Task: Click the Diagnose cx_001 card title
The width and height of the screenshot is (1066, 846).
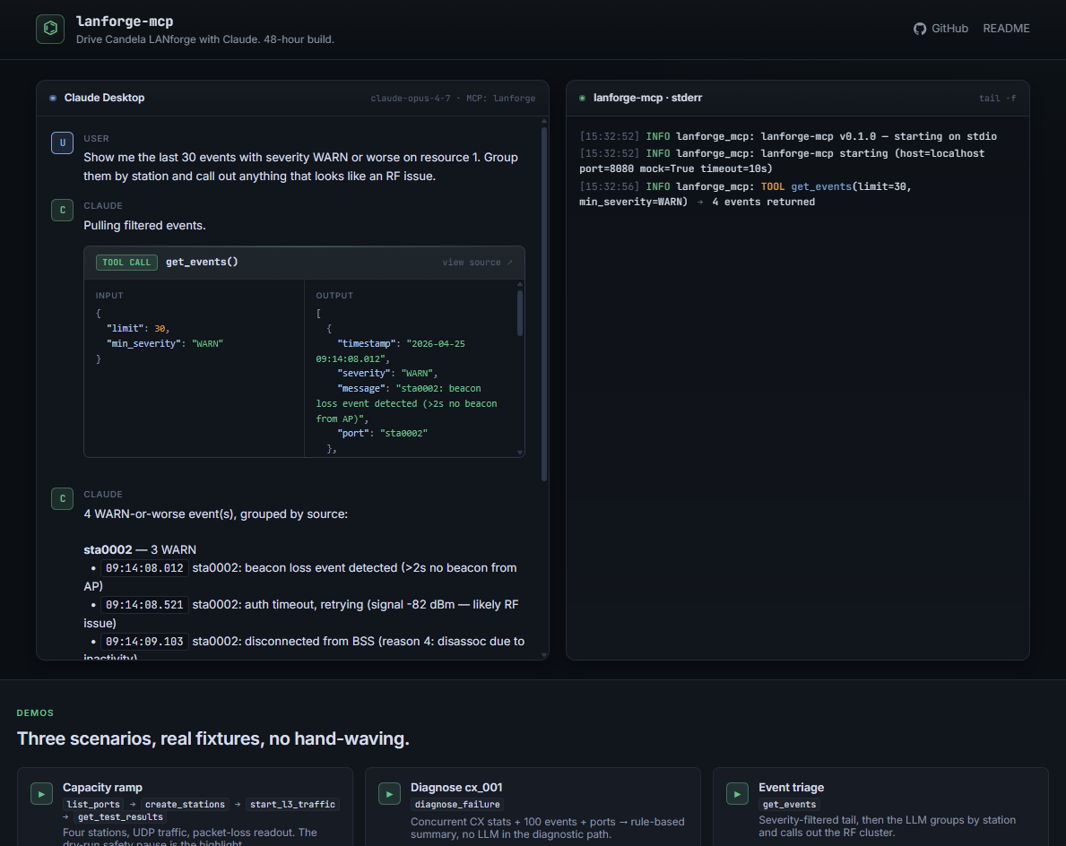Action: 456,787
